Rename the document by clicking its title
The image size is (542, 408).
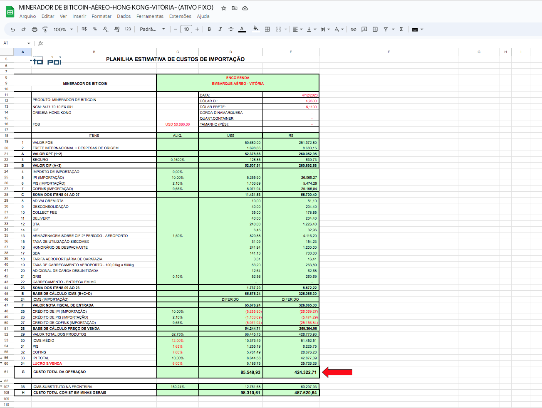point(116,7)
